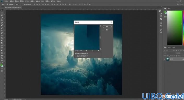Open the Auto-Select layer/group dropdown
Screen dimensions: 184x100
click(x=18, y=4)
